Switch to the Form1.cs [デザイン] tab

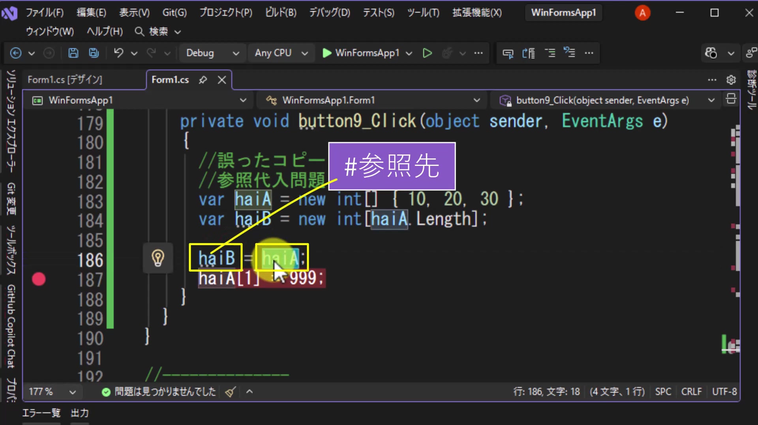click(65, 80)
